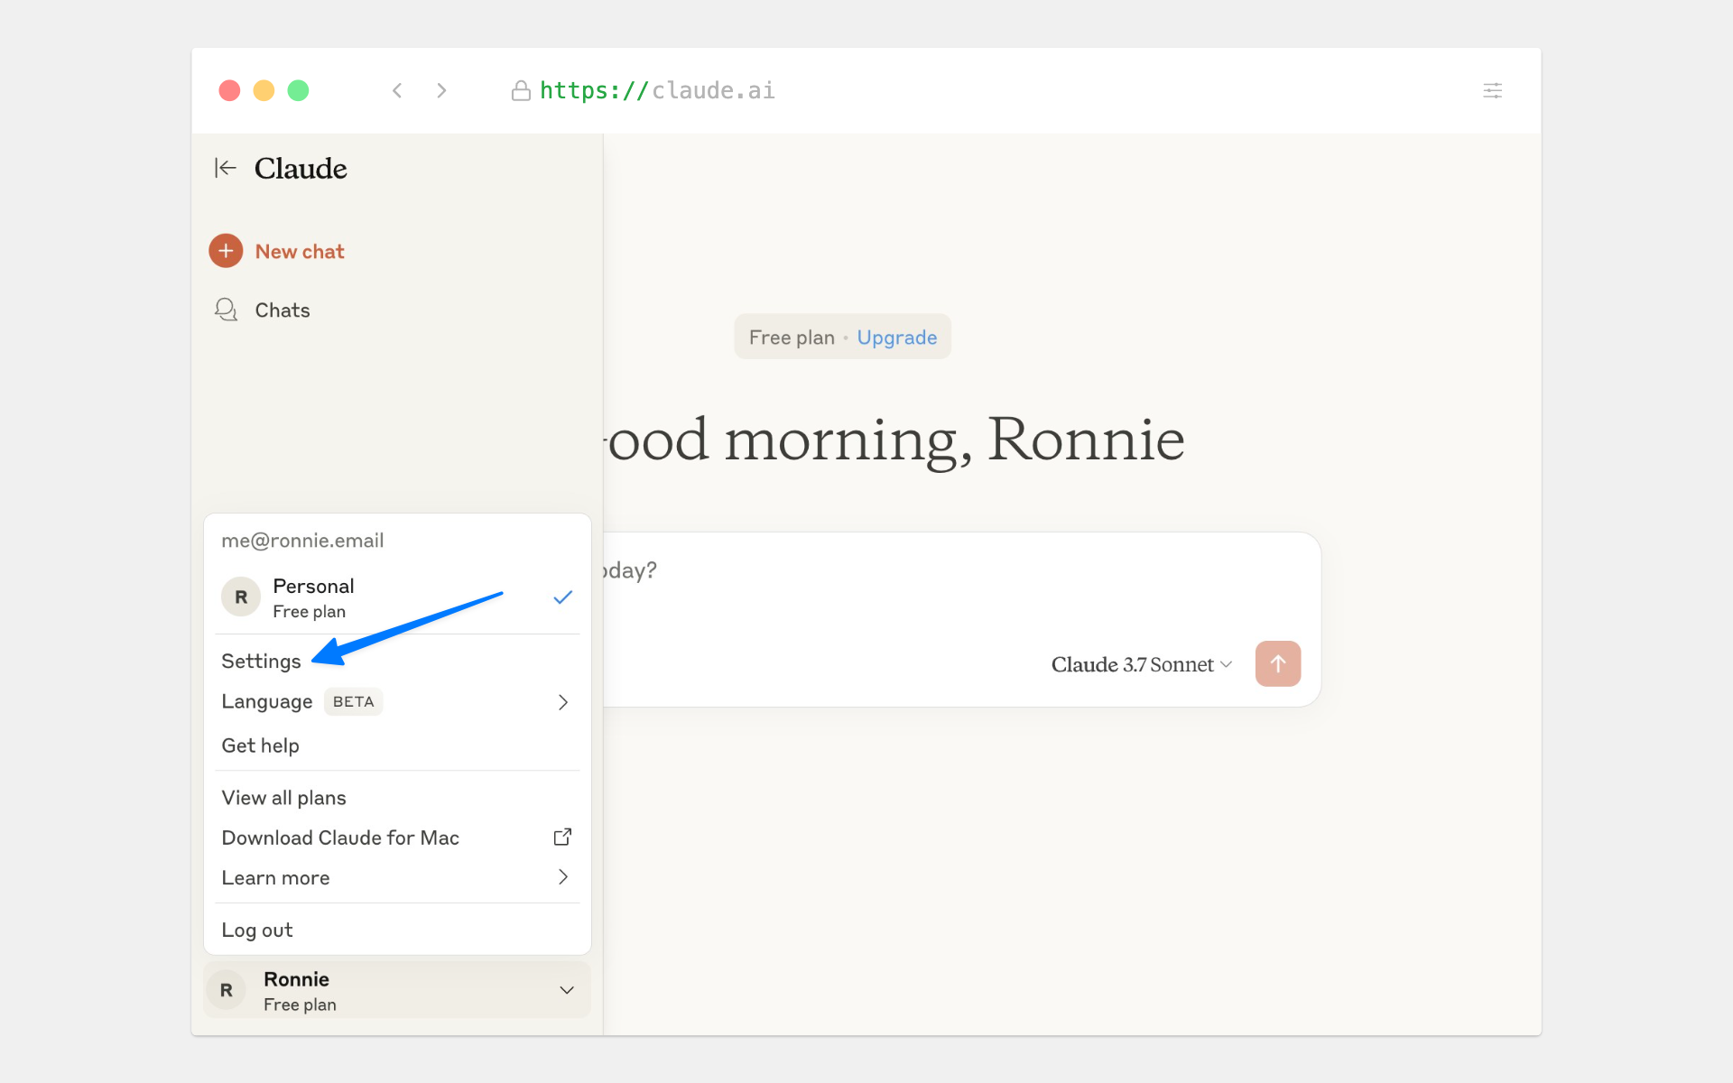Image resolution: width=1733 pixels, height=1083 pixels.
Task: Open the browser settings sliders icon
Action: [x=1492, y=90]
